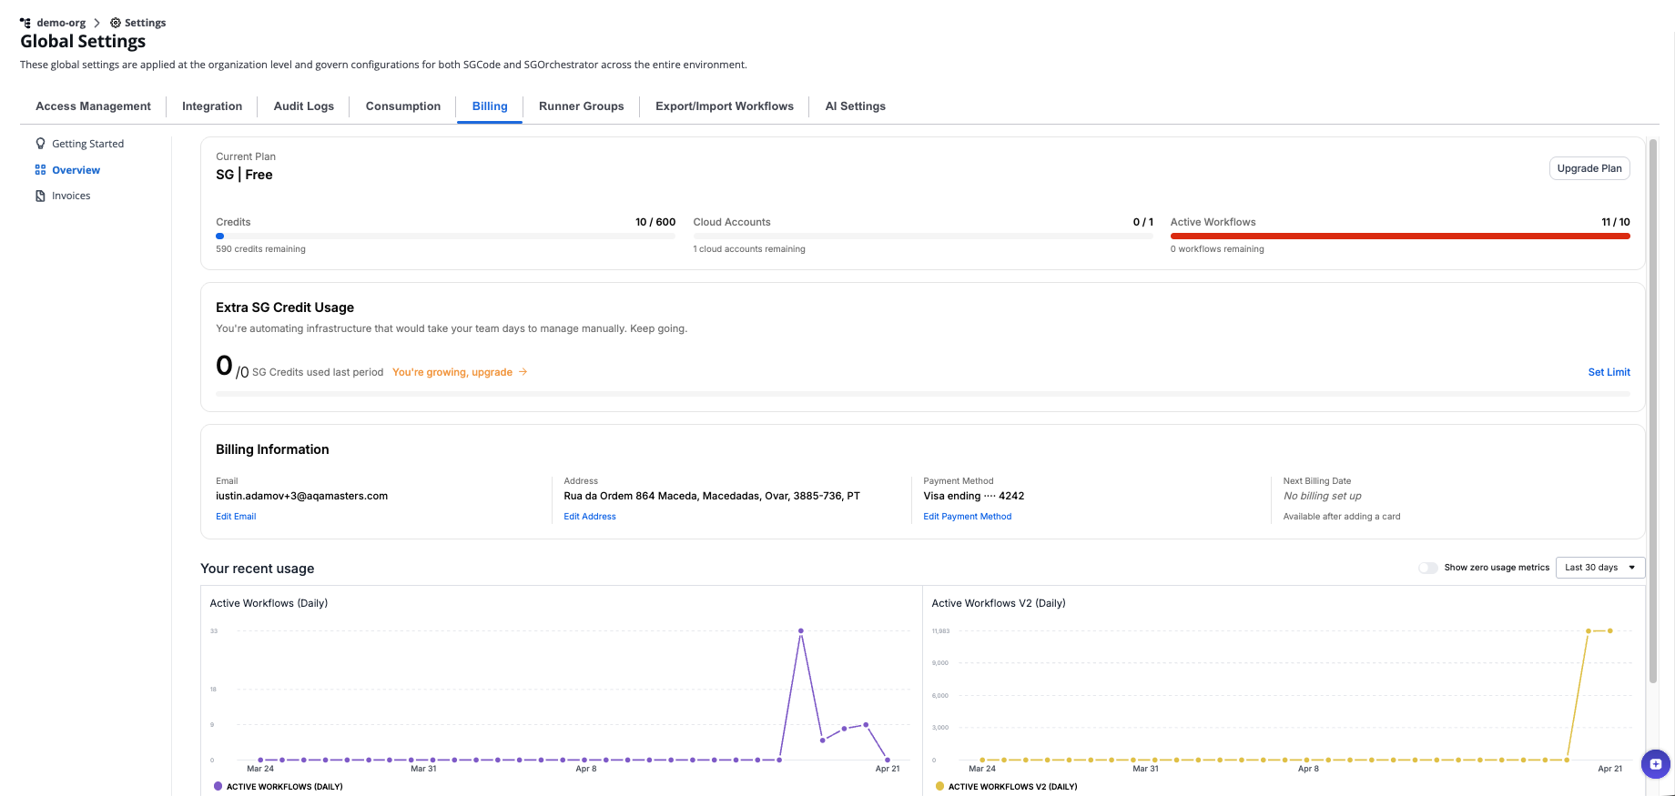Click the breadcrumb chevron after demo-org
The height and width of the screenshot is (796, 1675).
tap(97, 23)
